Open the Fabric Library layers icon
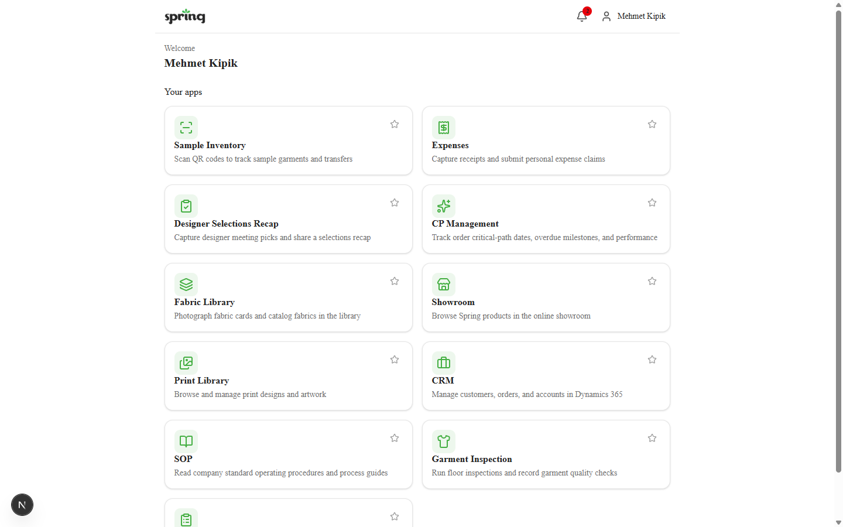 [186, 285]
